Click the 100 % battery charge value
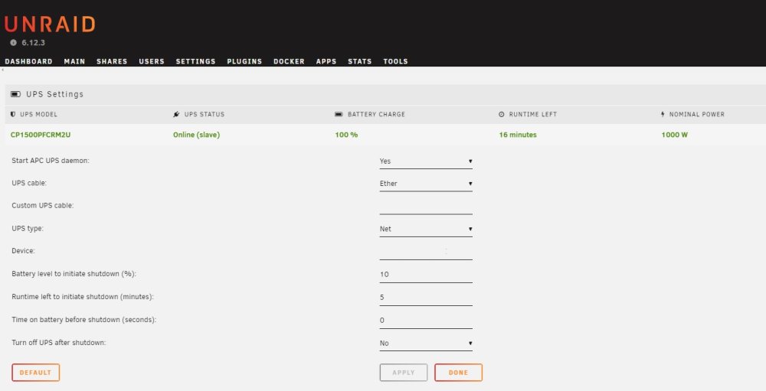Viewport: 766px width, 391px height. [346, 135]
